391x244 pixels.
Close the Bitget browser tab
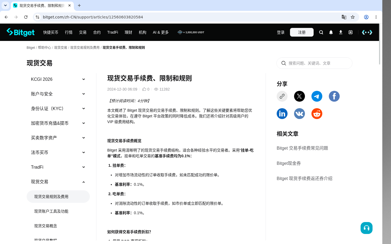coord(70,5)
